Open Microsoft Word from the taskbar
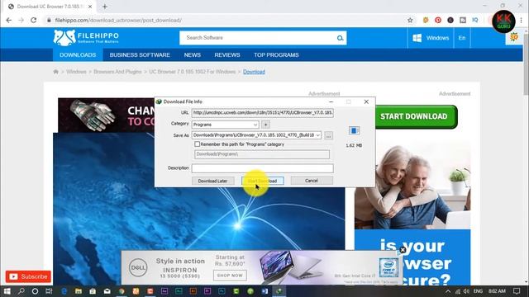 [264, 291]
